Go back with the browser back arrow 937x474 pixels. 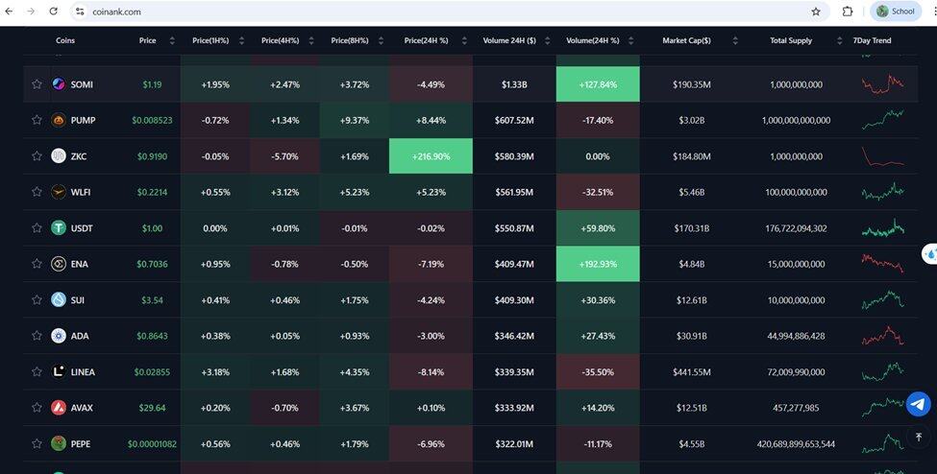click(x=9, y=12)
